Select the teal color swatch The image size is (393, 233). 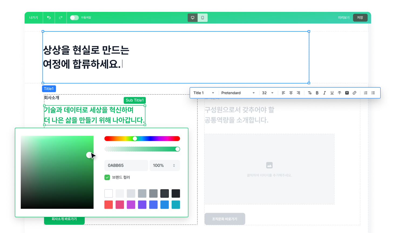tap(176, 205)
